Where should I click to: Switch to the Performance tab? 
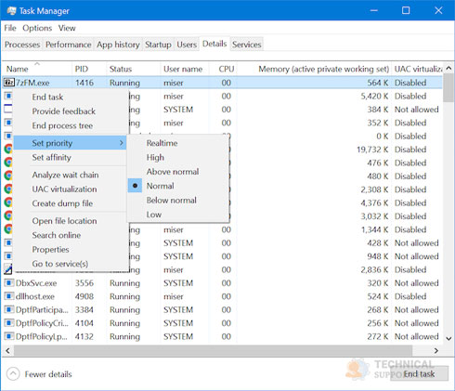point(69,45)
